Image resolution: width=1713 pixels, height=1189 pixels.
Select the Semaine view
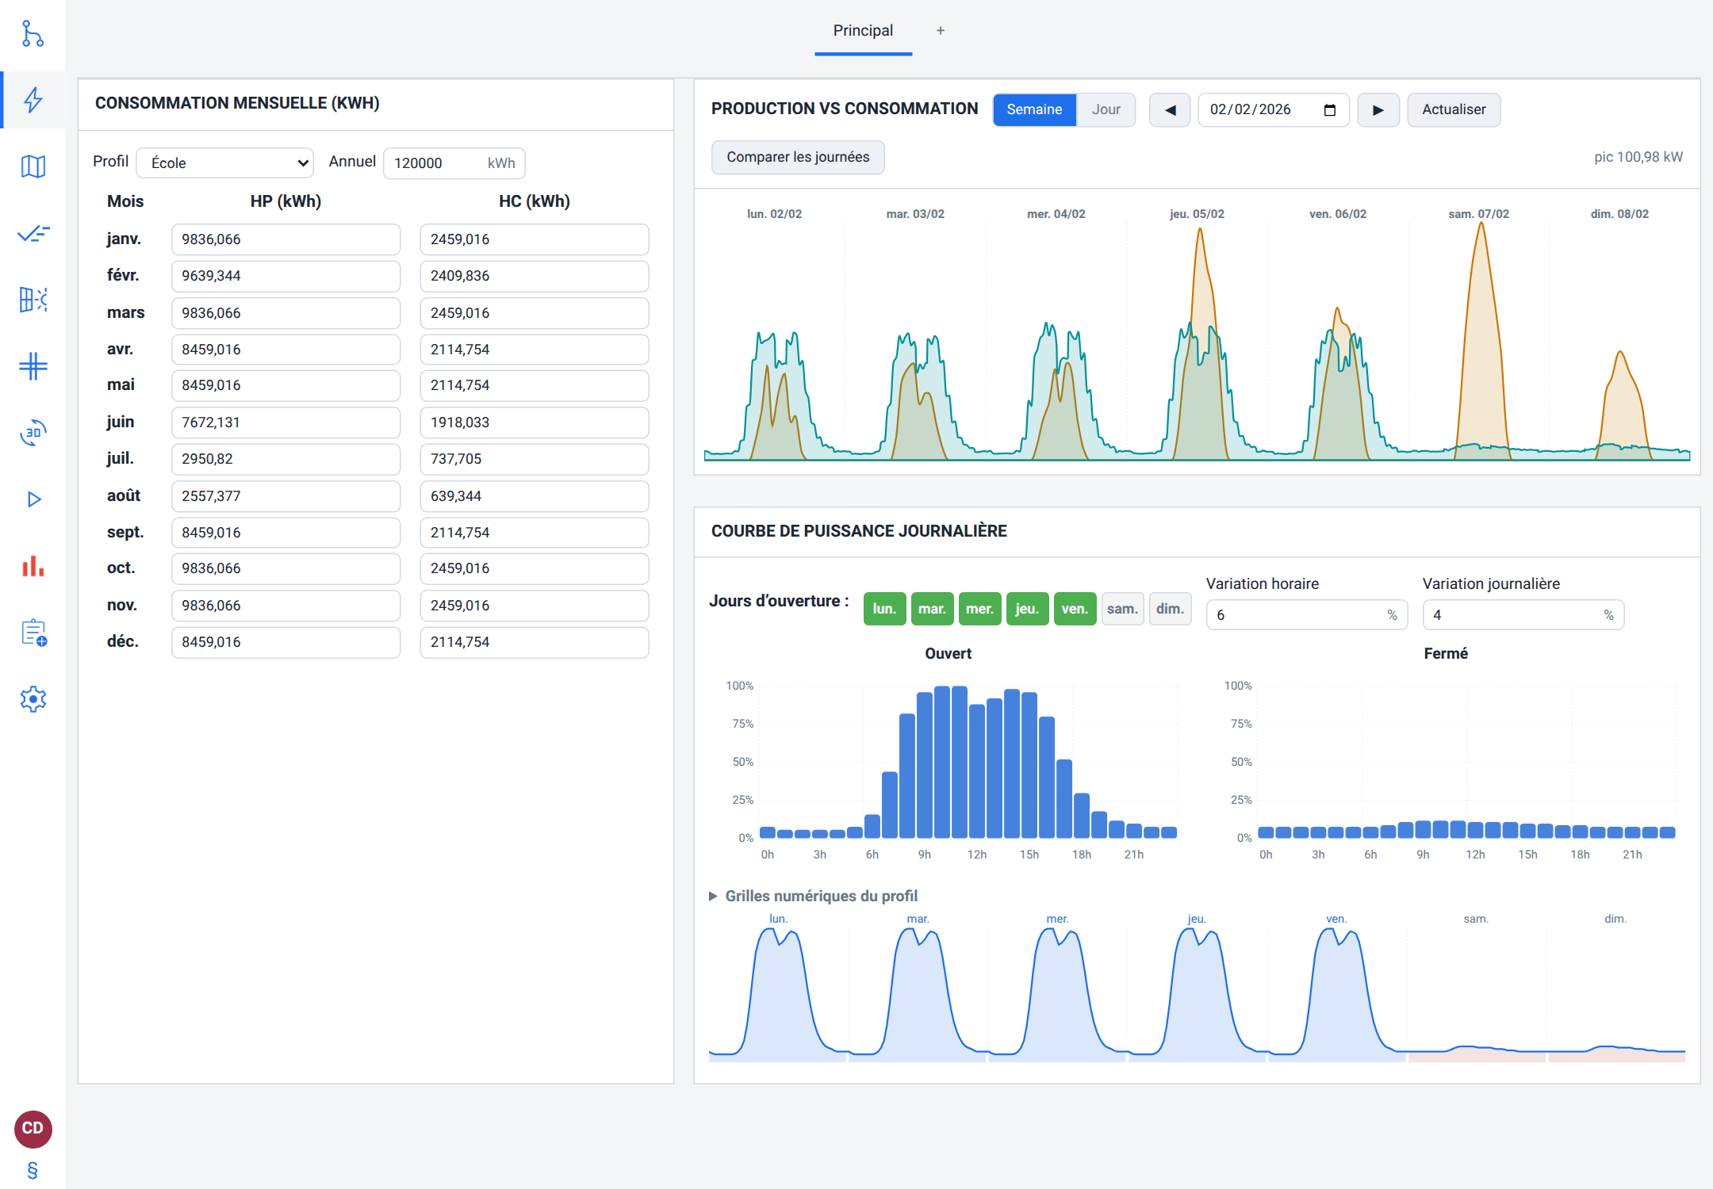click(1034, 110)
